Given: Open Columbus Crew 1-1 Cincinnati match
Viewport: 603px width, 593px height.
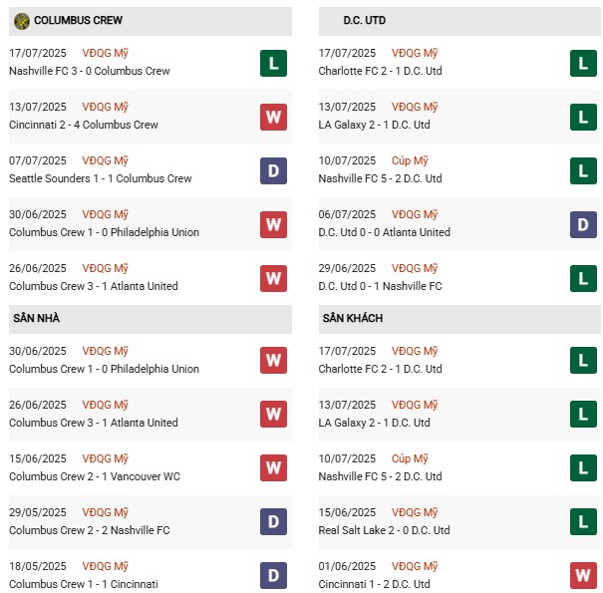Looking at the screenshot, I should (x=84, y=584).
